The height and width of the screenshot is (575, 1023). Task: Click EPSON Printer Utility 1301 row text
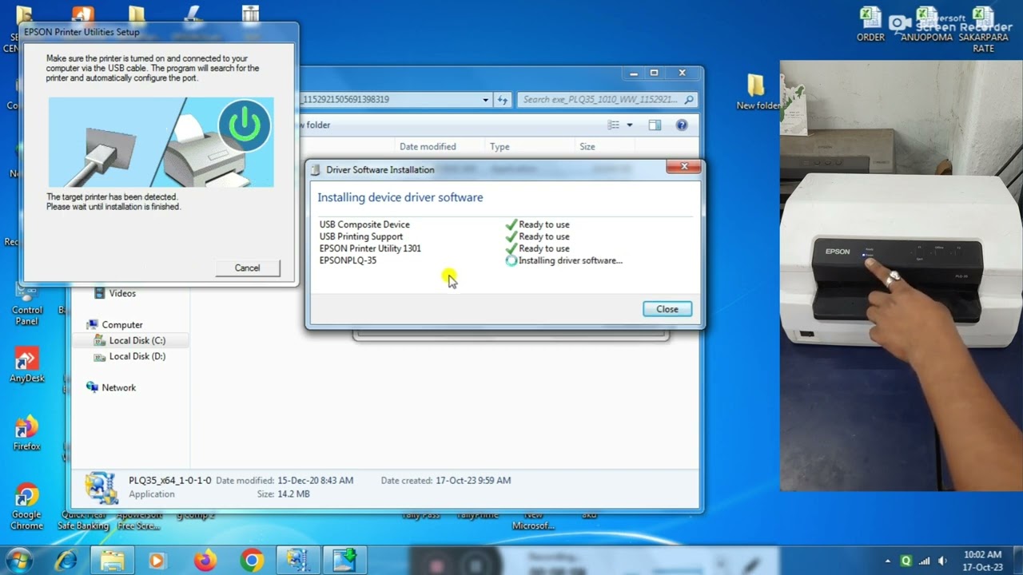point(370,248)
